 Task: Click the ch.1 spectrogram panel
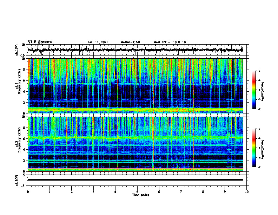[135, 86]
